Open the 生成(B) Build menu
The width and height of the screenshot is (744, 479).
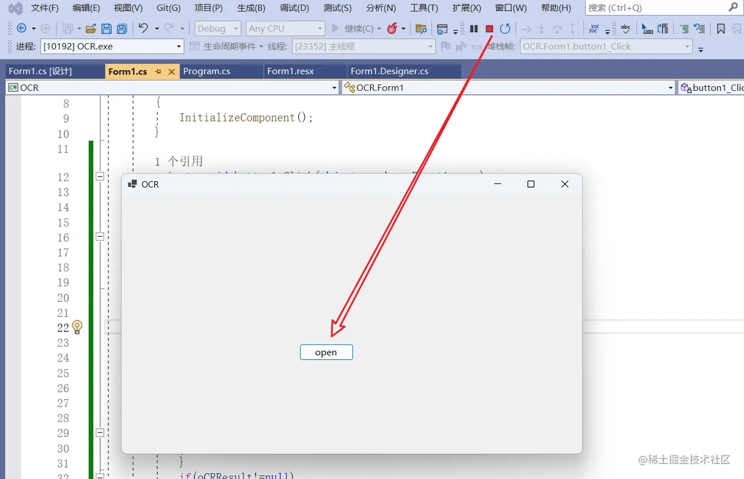(x=251, y=8)
